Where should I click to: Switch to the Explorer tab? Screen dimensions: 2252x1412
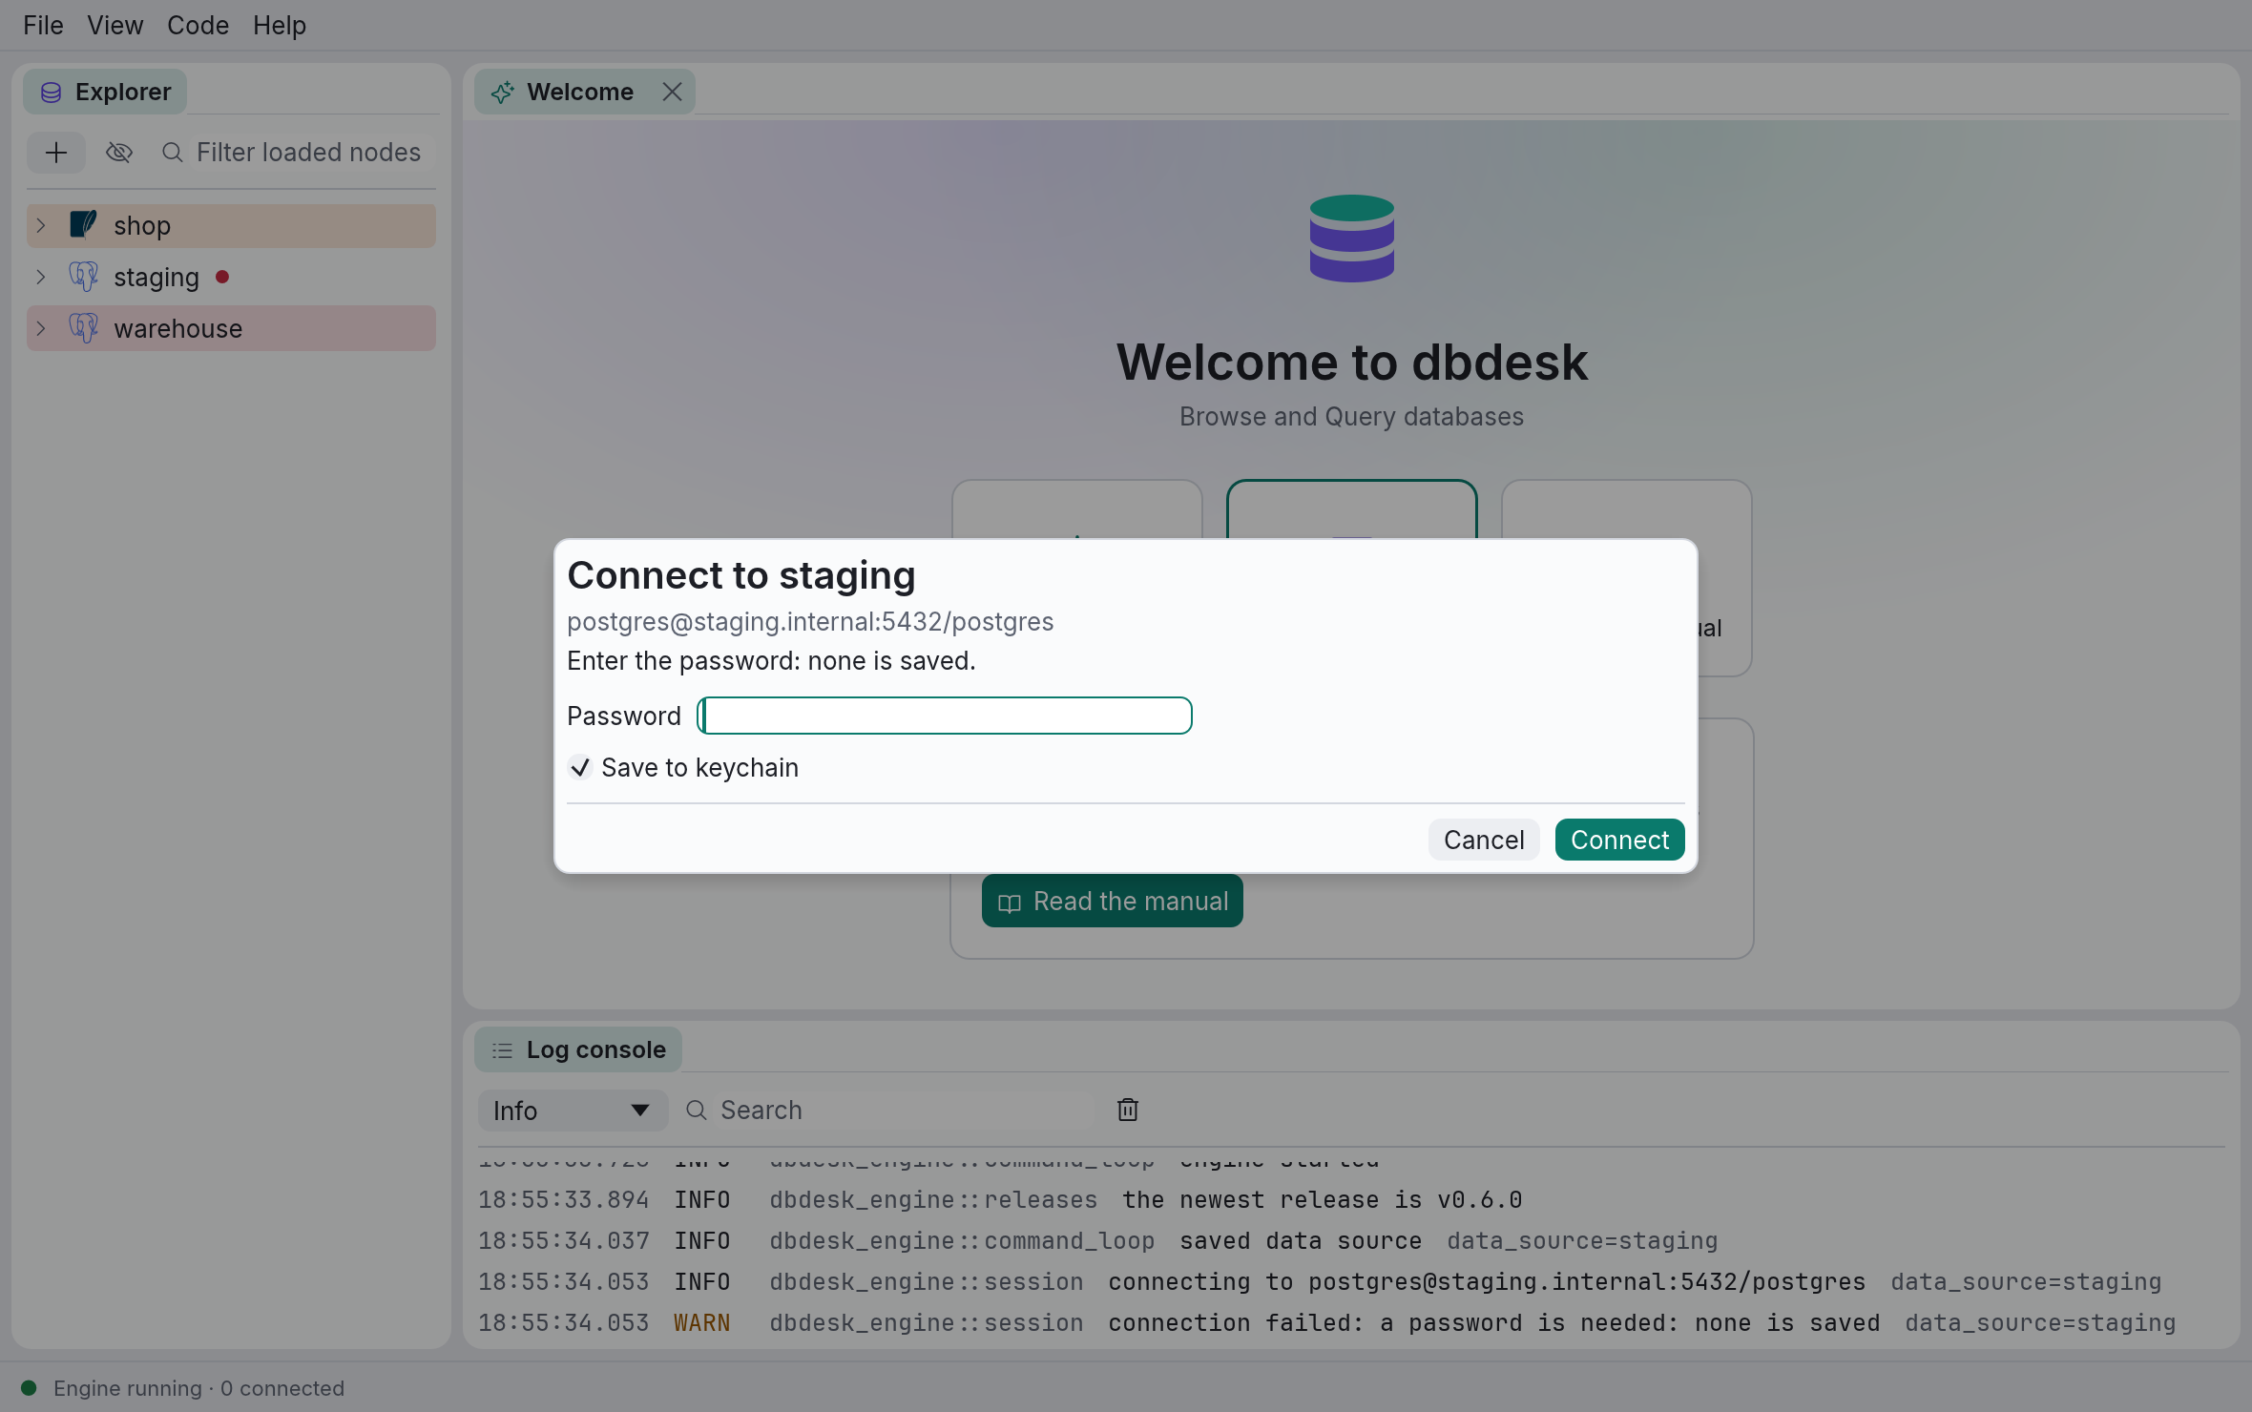(x=105, y=92)
